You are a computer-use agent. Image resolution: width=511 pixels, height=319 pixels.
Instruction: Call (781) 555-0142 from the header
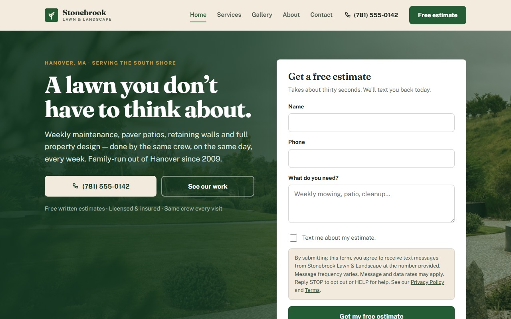[x=371, y=15]
